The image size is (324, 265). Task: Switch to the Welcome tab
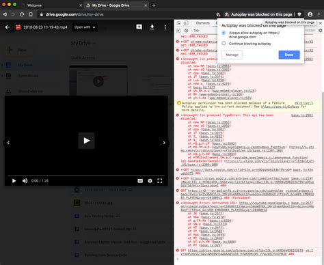click(34, 5)
